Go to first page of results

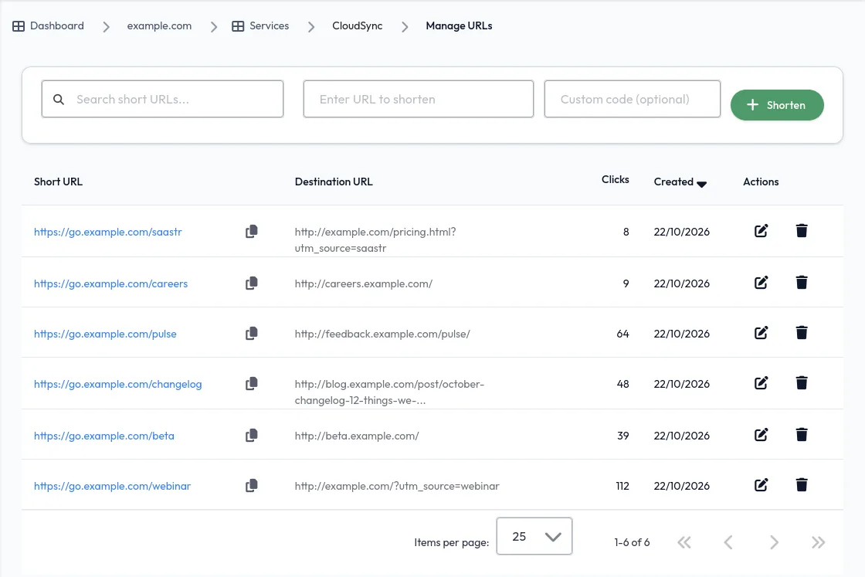click(x=684, y=542)
